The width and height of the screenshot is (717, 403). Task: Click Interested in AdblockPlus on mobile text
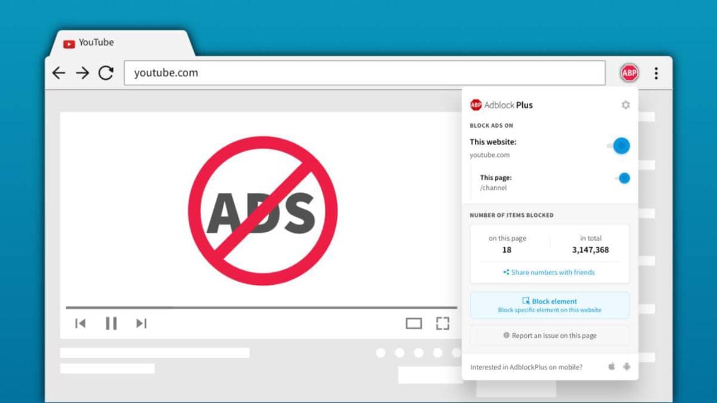point(526,367)
